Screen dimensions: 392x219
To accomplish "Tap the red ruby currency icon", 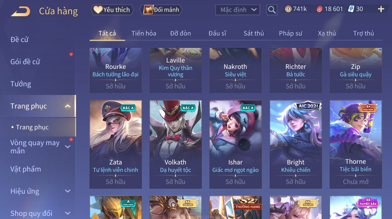I will click(319, 9).
